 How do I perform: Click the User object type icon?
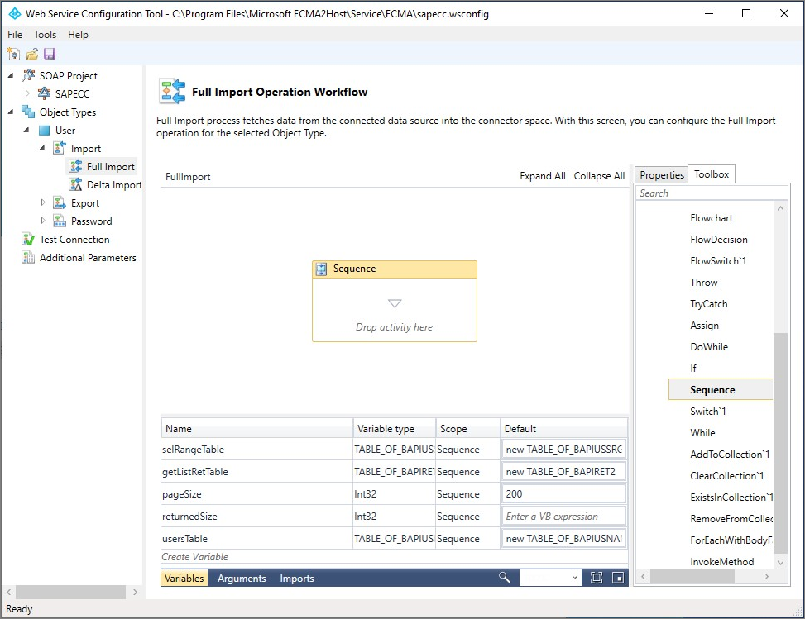coord(45,131)
